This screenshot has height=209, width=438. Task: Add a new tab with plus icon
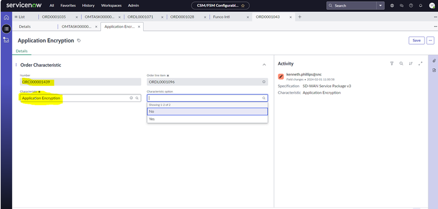tap(300, 17)
